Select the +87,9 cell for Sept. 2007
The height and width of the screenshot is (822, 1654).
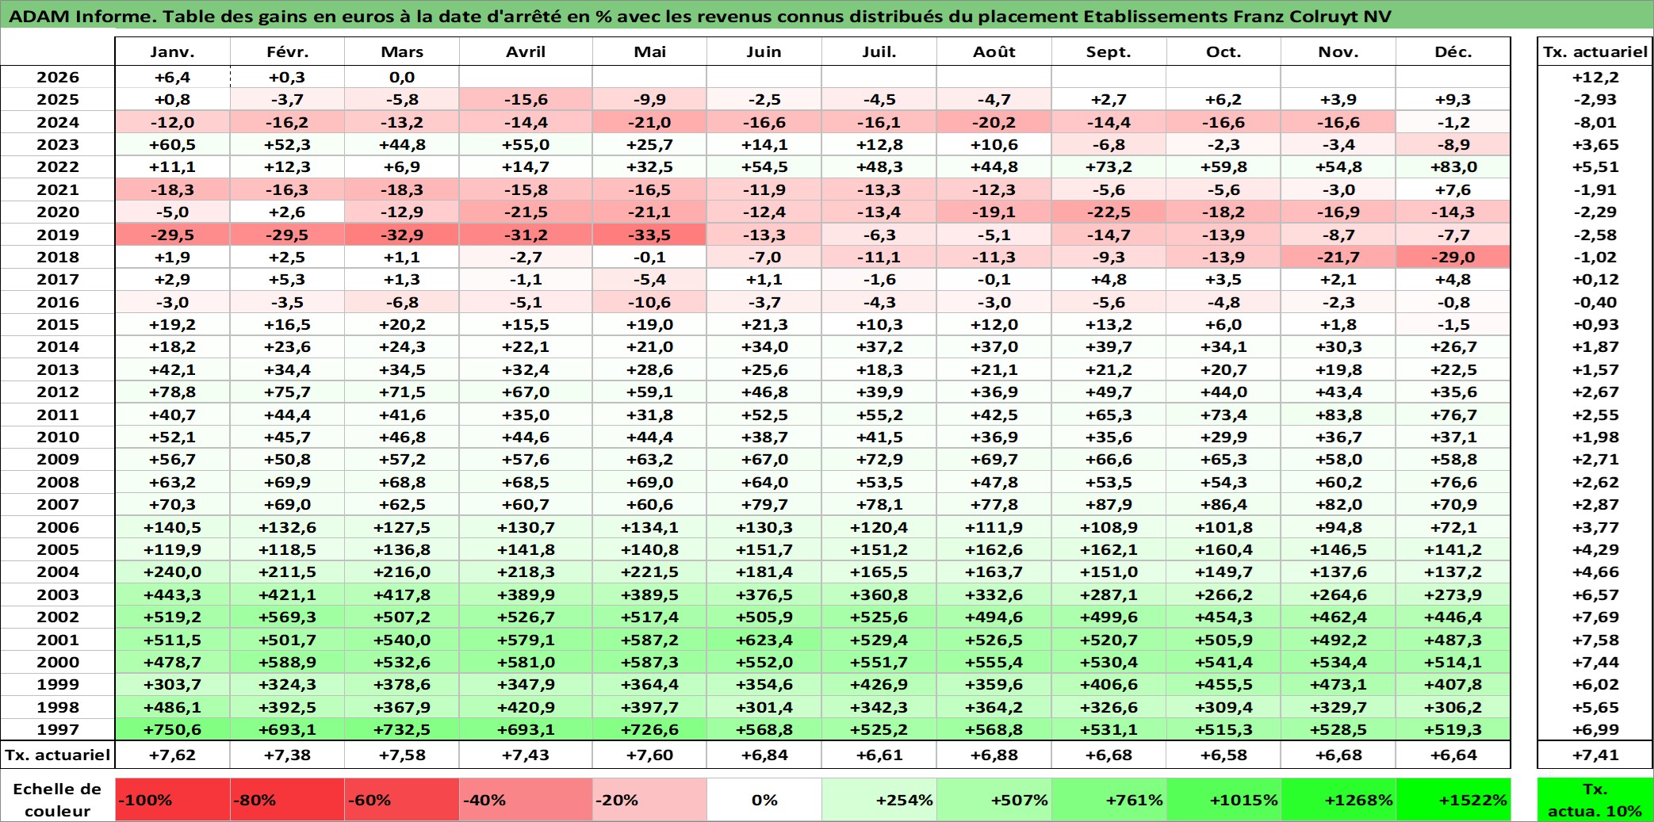coord(1108,504)
